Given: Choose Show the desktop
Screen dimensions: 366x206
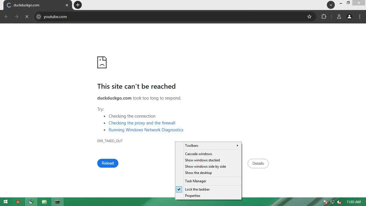Looking at the screenshot, I should click(x=208, y=173).
